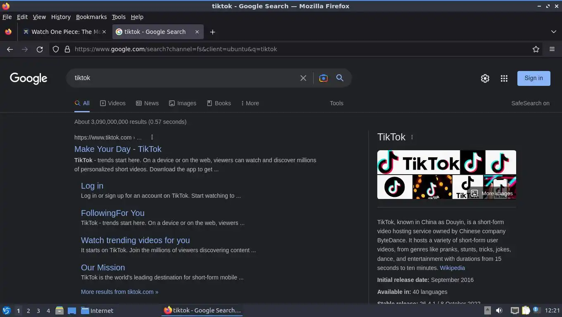Open Tools menu in menu bar
Screen dimensions: 562x317
[x=119, y=17]
